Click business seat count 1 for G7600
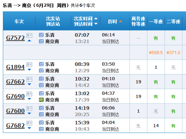 click(138, 111)
